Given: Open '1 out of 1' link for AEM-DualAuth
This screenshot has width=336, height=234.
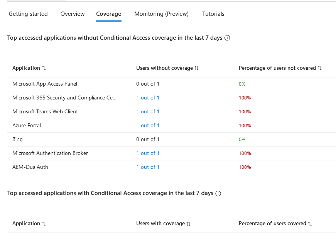Looking at the screenshot, I should click(x=148, y=167).
